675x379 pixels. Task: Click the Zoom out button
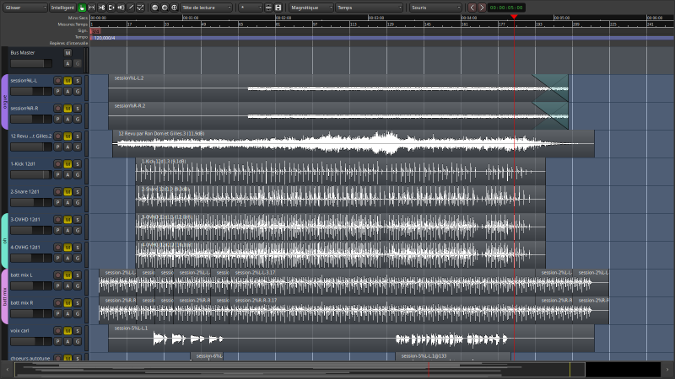(155, 8)
